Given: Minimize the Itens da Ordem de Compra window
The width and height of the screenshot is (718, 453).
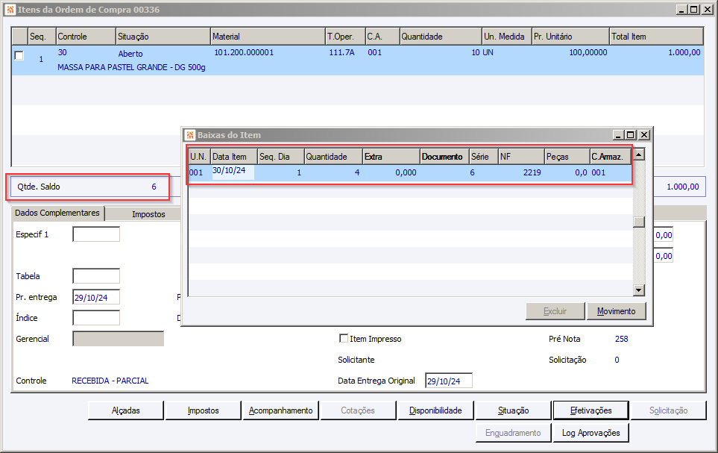Looking at the screenshot, I should 681,10.
